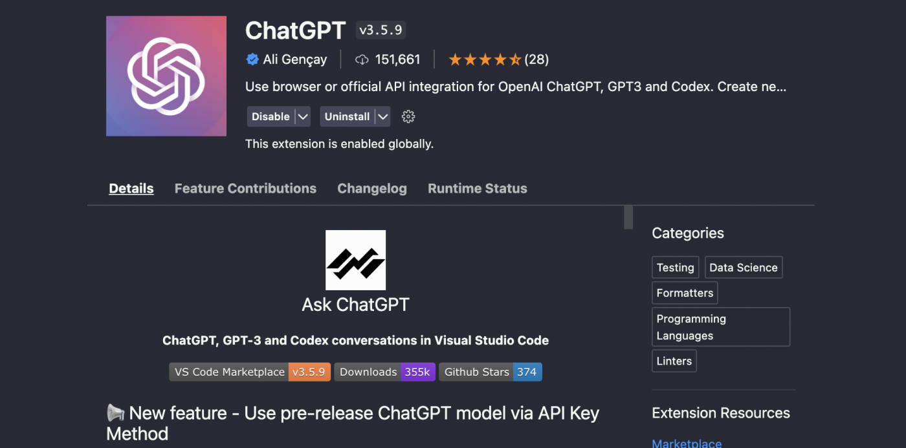Disable the ChatGPT extension

click(x=271, y=116)
